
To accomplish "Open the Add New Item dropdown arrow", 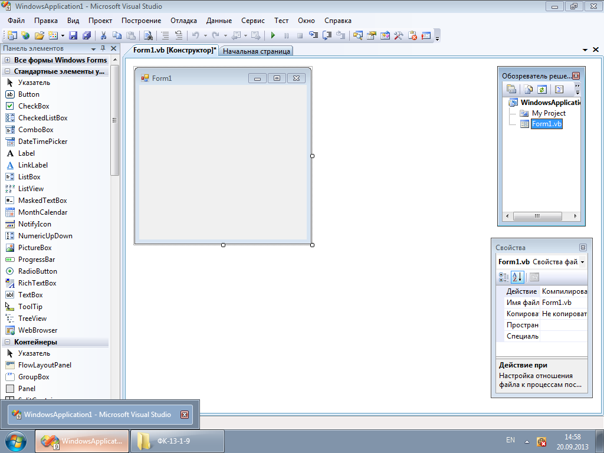I will tap(63, 36).
